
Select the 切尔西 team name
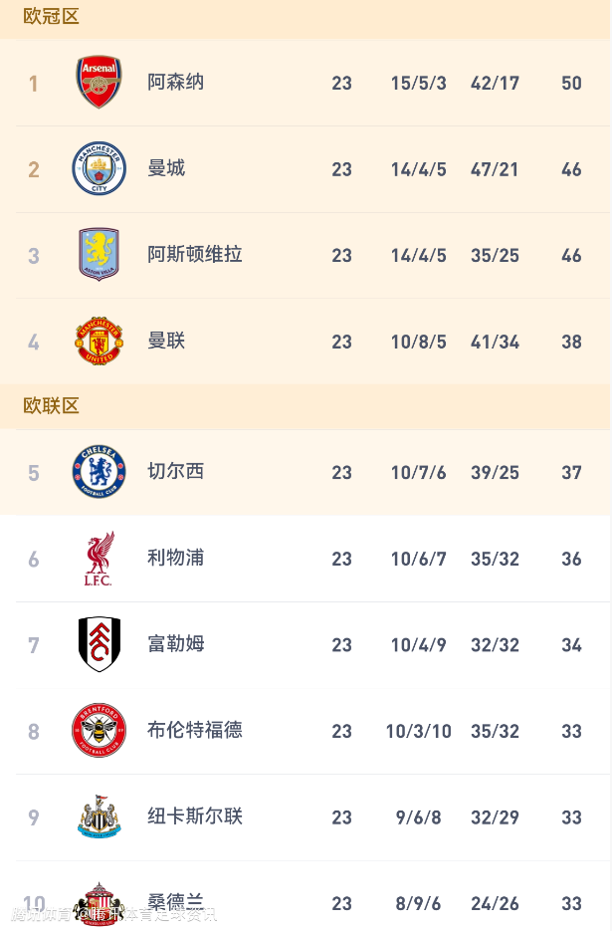(176, 472)
